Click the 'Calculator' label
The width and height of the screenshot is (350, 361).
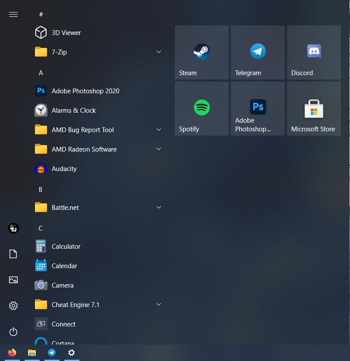[x=66, y=246]
